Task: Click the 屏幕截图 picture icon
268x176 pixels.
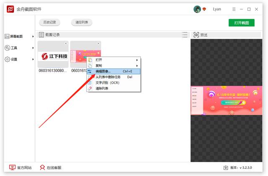Action: tap(7, 36)
